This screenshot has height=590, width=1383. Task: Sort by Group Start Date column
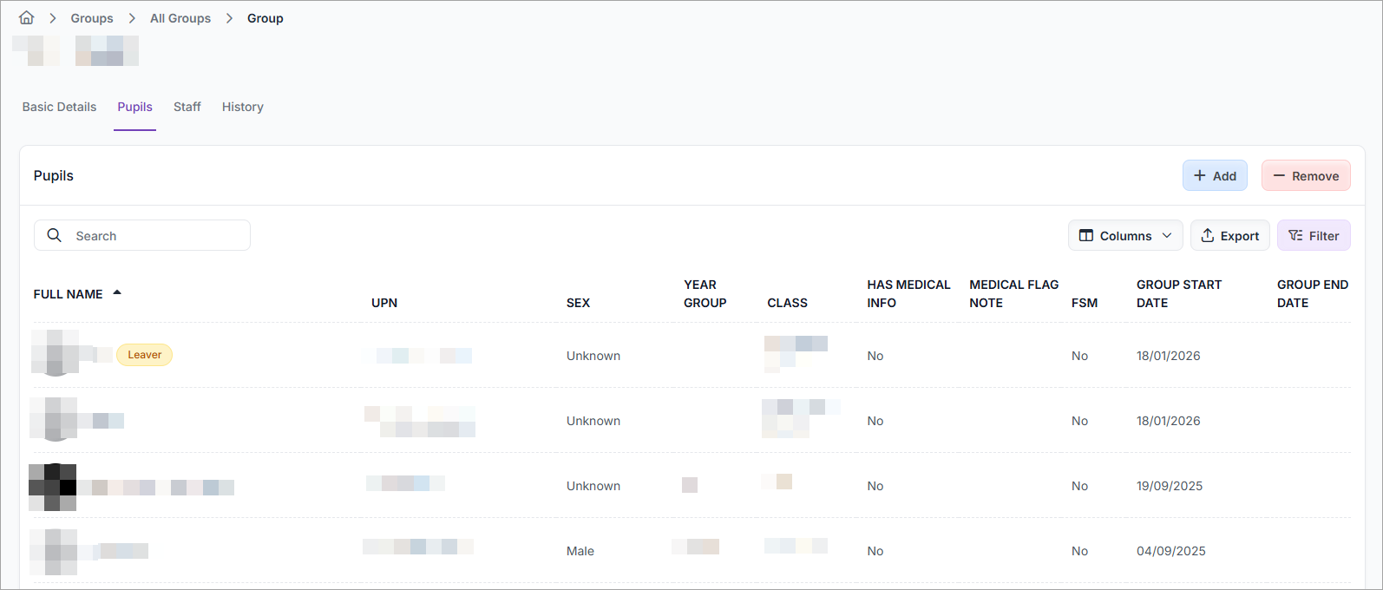(x=1178, y=294)
